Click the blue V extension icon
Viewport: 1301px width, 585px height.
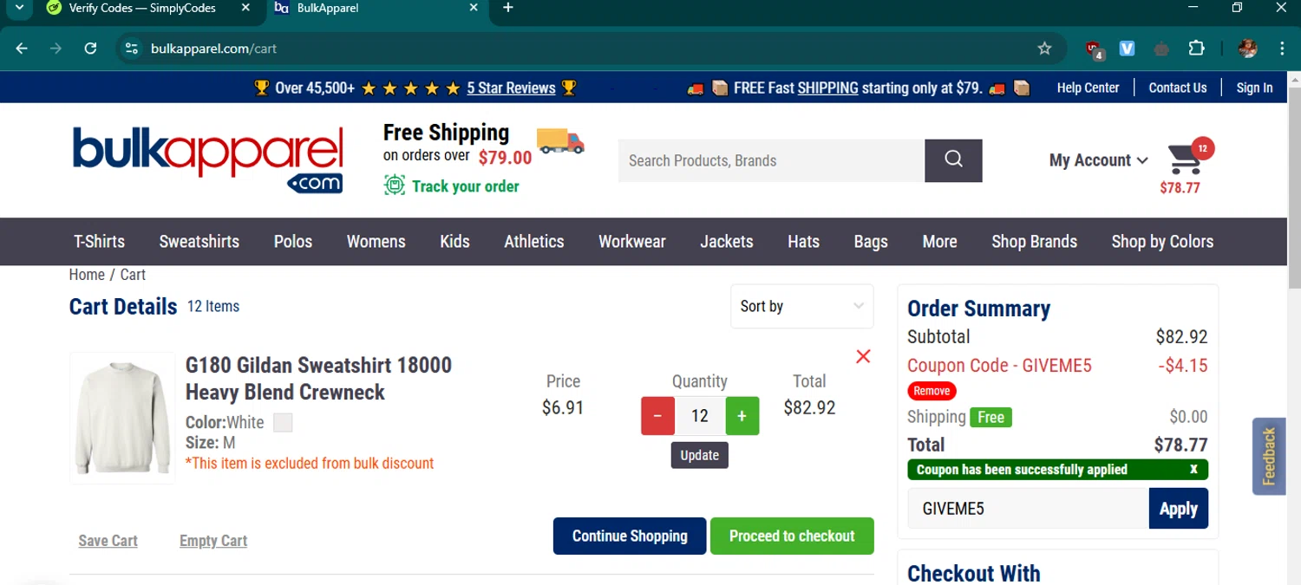coord(1127,49)
